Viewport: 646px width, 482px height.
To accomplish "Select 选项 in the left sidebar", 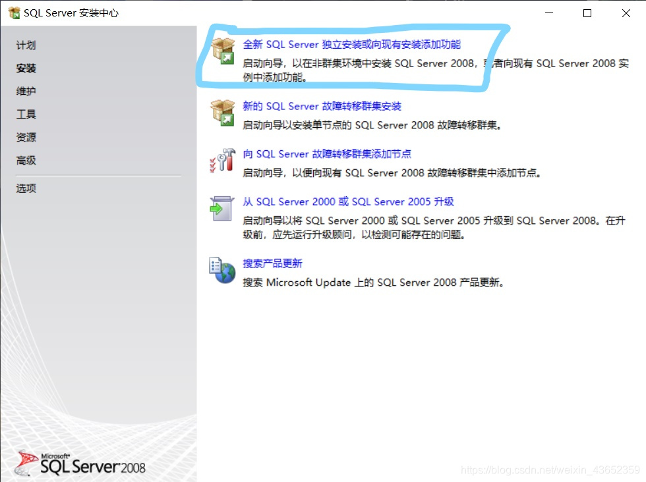I will [26, 188].
